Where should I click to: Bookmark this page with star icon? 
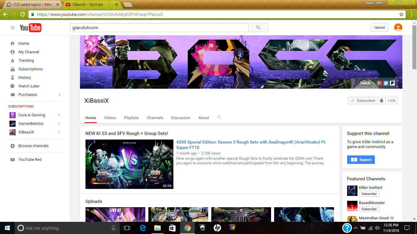click(401, 14)
